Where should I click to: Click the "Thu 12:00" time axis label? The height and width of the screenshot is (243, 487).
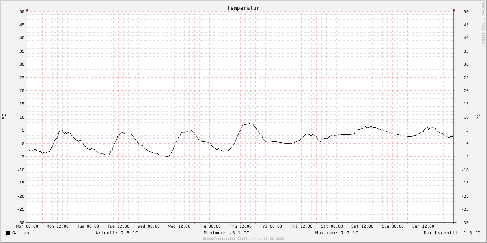(241, 226)
